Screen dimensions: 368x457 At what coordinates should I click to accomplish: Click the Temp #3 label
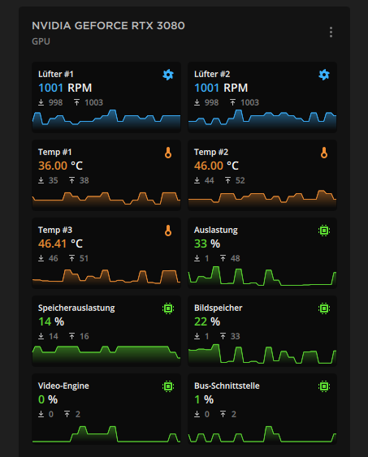(55, 230)
